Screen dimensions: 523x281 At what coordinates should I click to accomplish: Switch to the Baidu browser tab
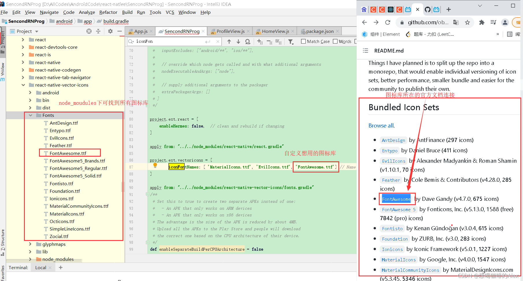pyautogui.click(x=364, y=10)
